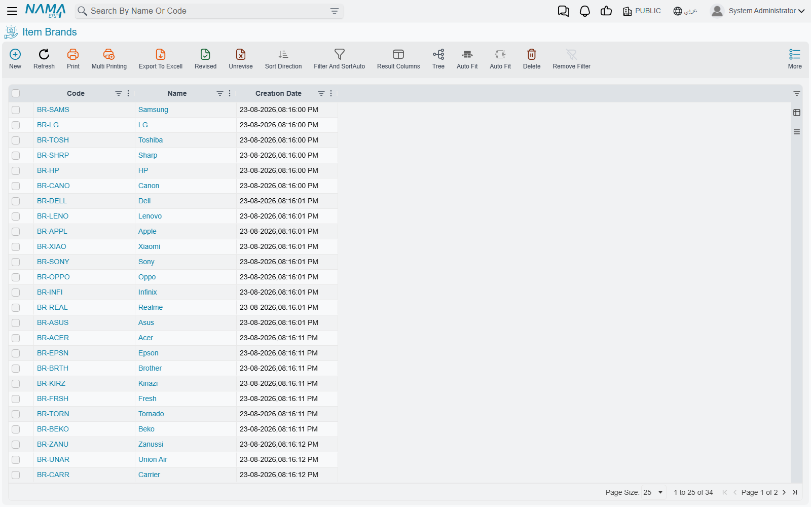Open the grid side panel columns icon
The width and height of the screenshot is (811, 507).
pyautogui.click(x=797, y=113)
